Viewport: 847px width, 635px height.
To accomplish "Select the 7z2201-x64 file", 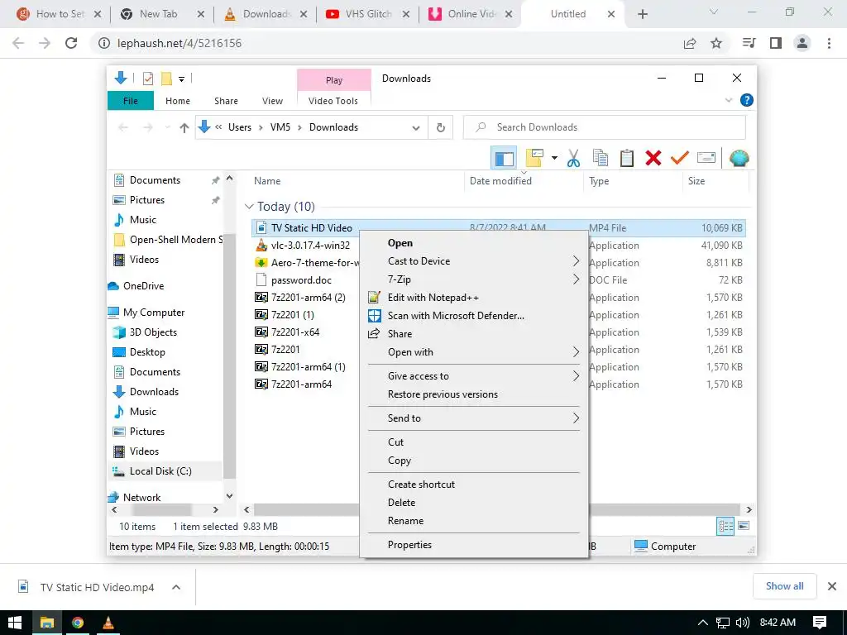I will [x=295, y=332].
